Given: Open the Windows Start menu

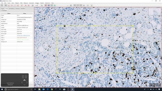Looking at the screenshot, I should point(2,89).
